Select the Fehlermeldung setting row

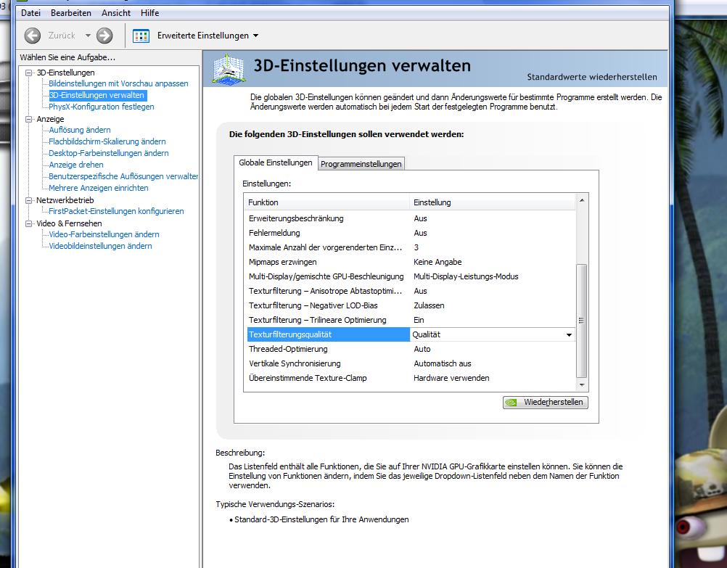pos(411,234)
